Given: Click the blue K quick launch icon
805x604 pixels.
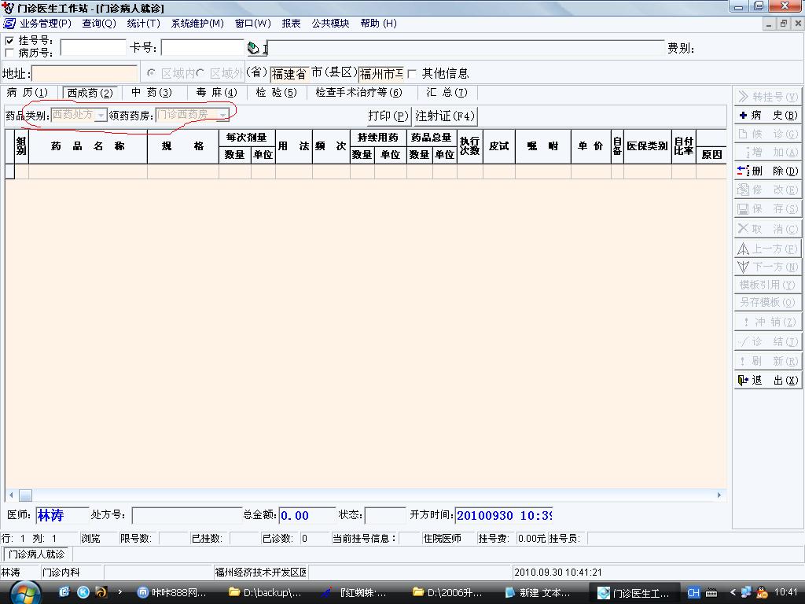Looking at the screenshot, I should tap(83, 592).
